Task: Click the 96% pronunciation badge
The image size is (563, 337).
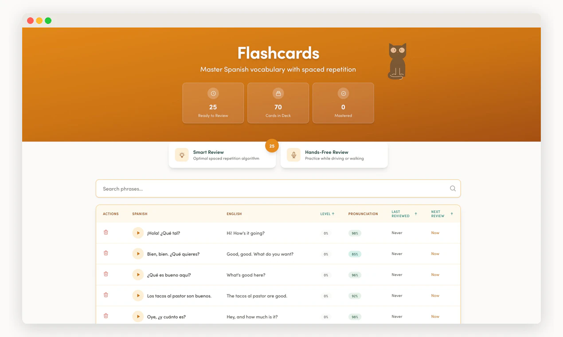Action: [355, 275]
